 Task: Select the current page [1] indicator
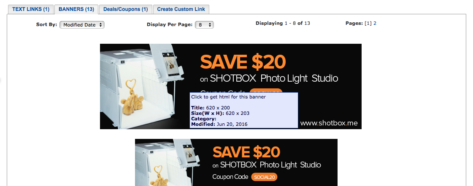click(368, 23)
